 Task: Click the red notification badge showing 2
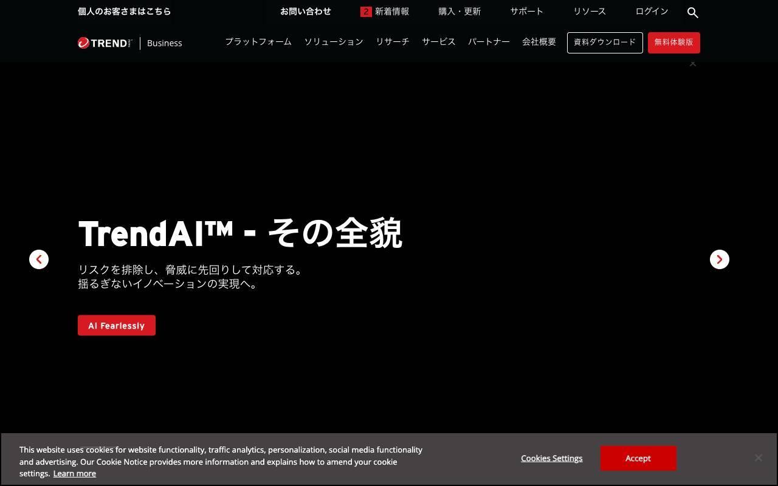click(366, 11)
